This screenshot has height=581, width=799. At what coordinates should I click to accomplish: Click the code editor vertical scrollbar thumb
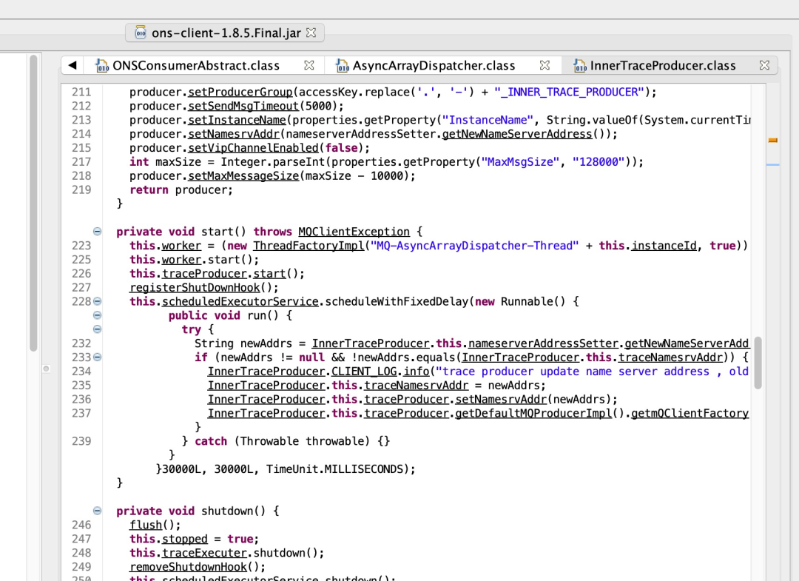pyautogui.click(x=758, y=363)
